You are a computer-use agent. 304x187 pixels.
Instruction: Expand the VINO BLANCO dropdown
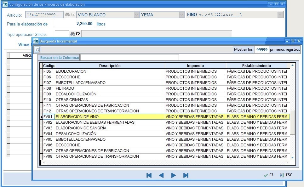point(136,15)
